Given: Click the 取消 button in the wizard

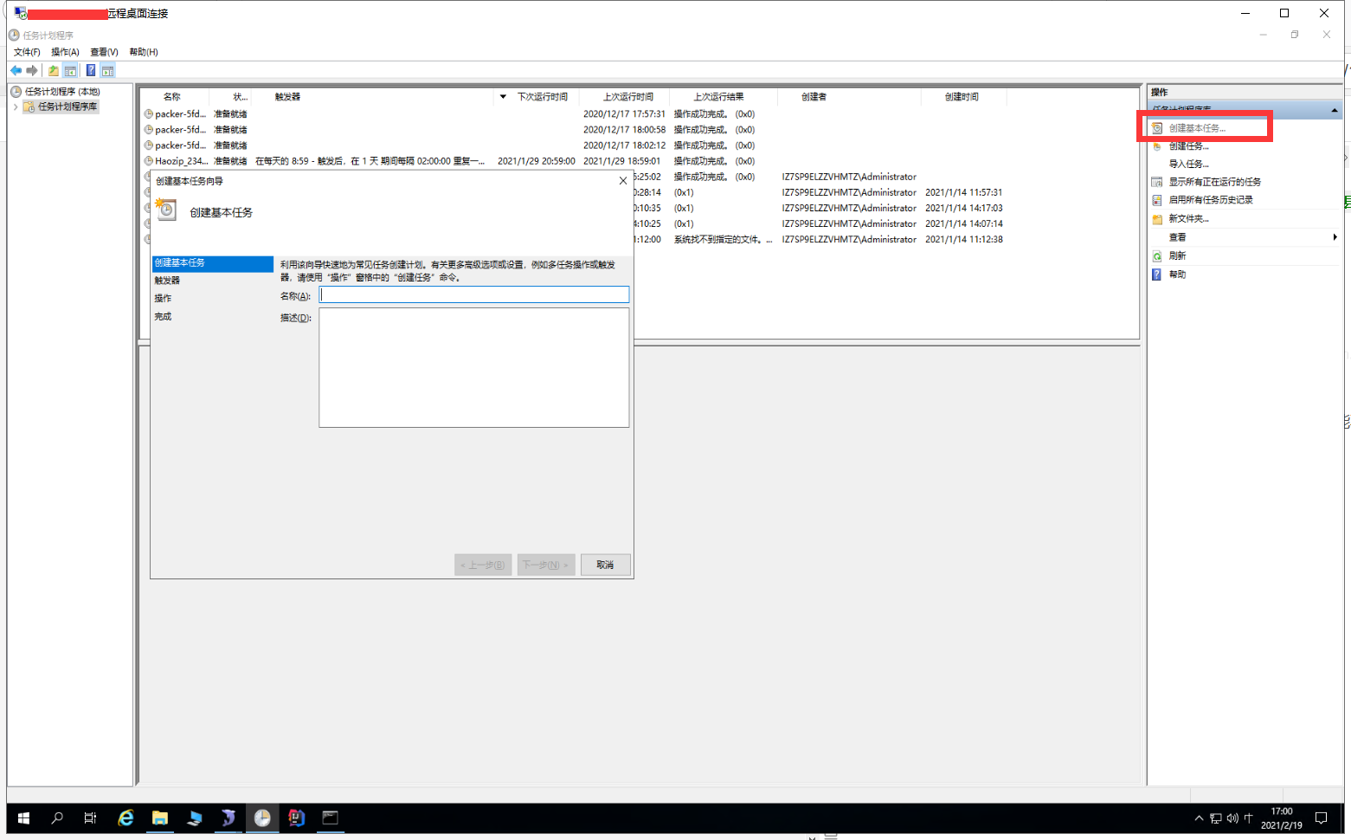Looking at the screenshot, I should (605, 565).
